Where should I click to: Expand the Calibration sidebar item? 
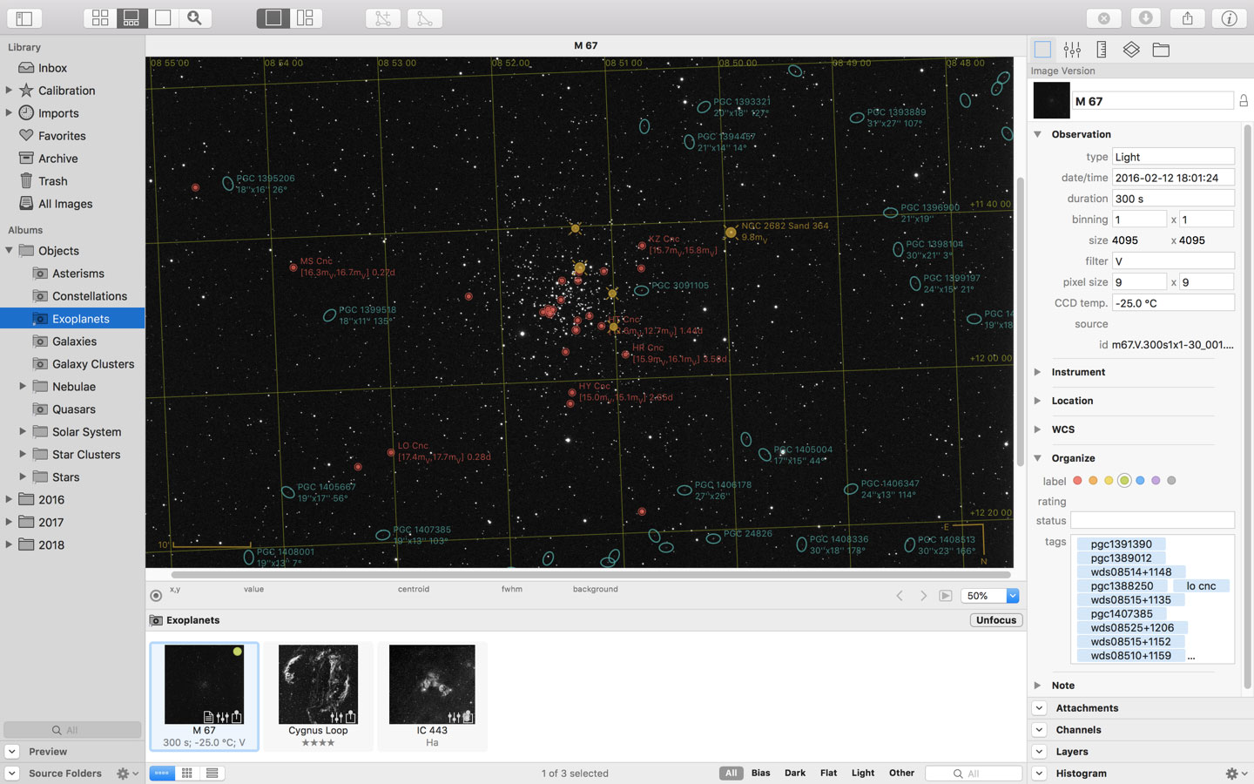9,91
